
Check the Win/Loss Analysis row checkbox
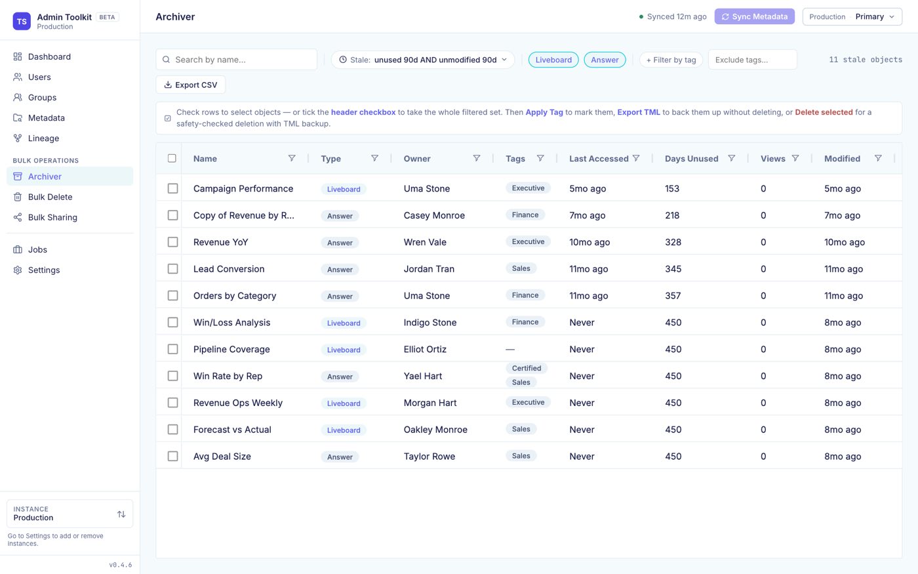pyautogui.click(x=172, y=322)
